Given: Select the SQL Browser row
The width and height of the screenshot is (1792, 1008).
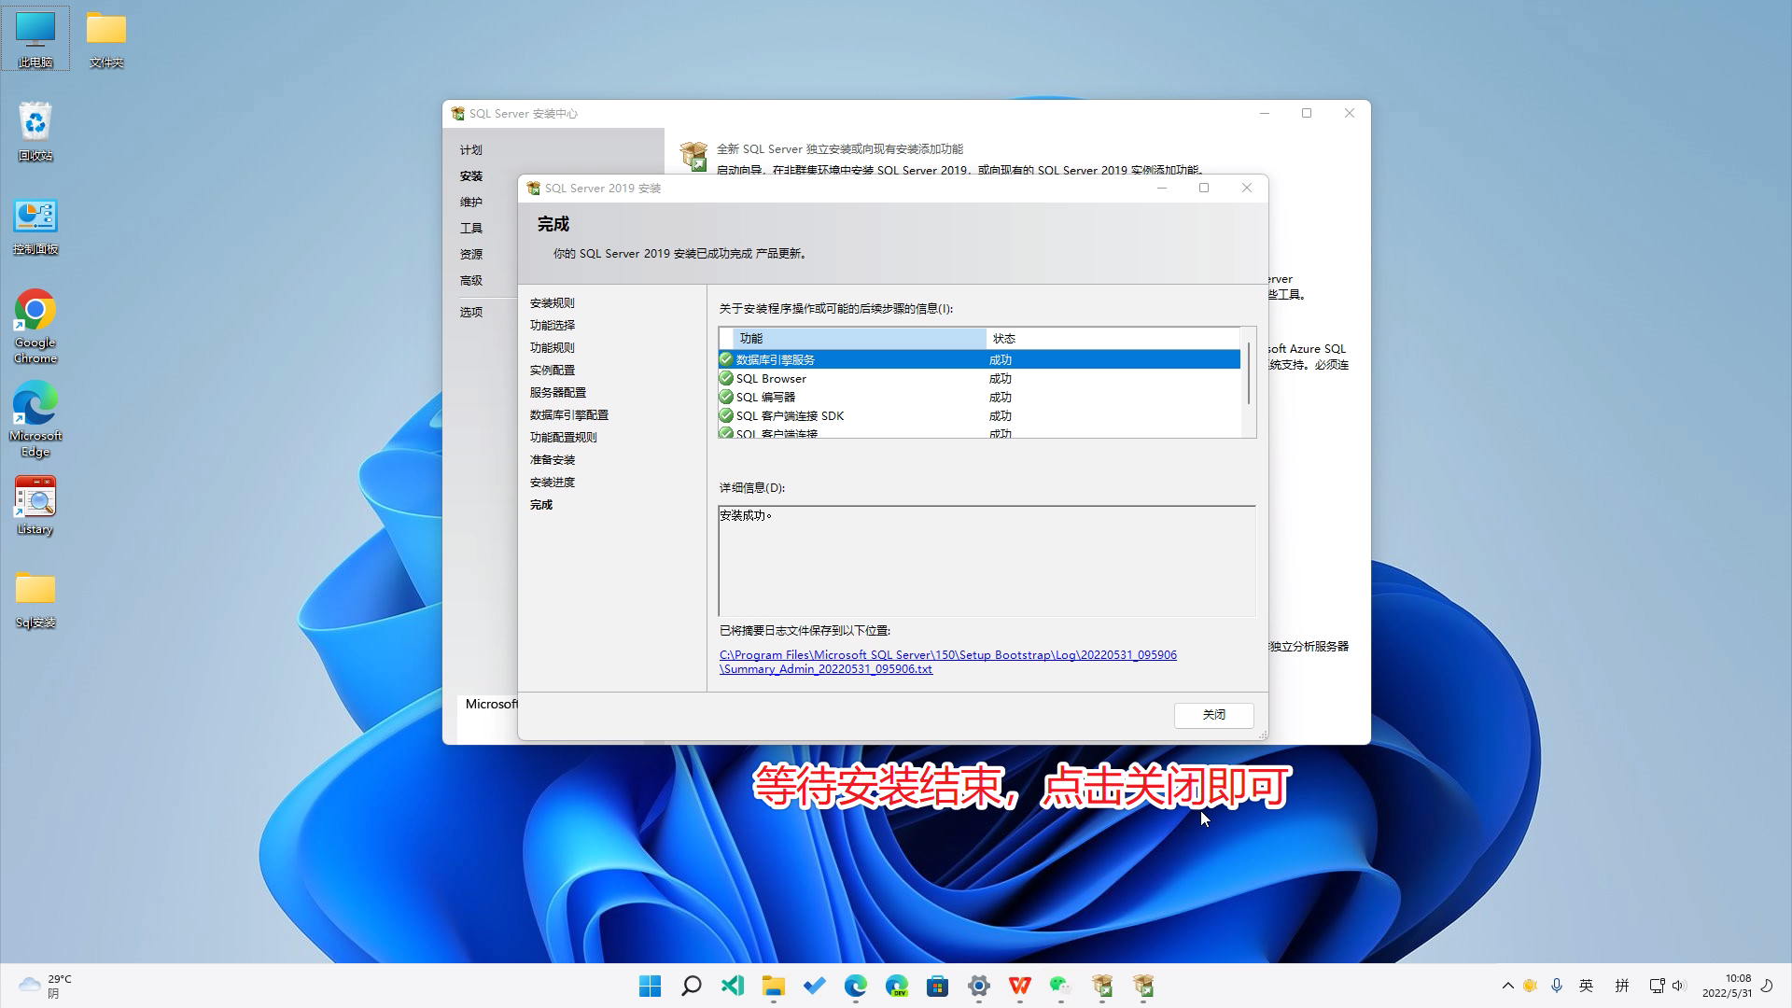Looking at the screenshot, I should click(978, 378).
